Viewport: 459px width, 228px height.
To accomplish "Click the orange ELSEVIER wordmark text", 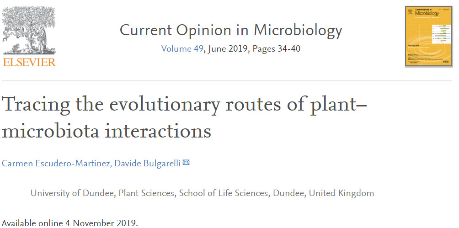I will coord(29,62).
